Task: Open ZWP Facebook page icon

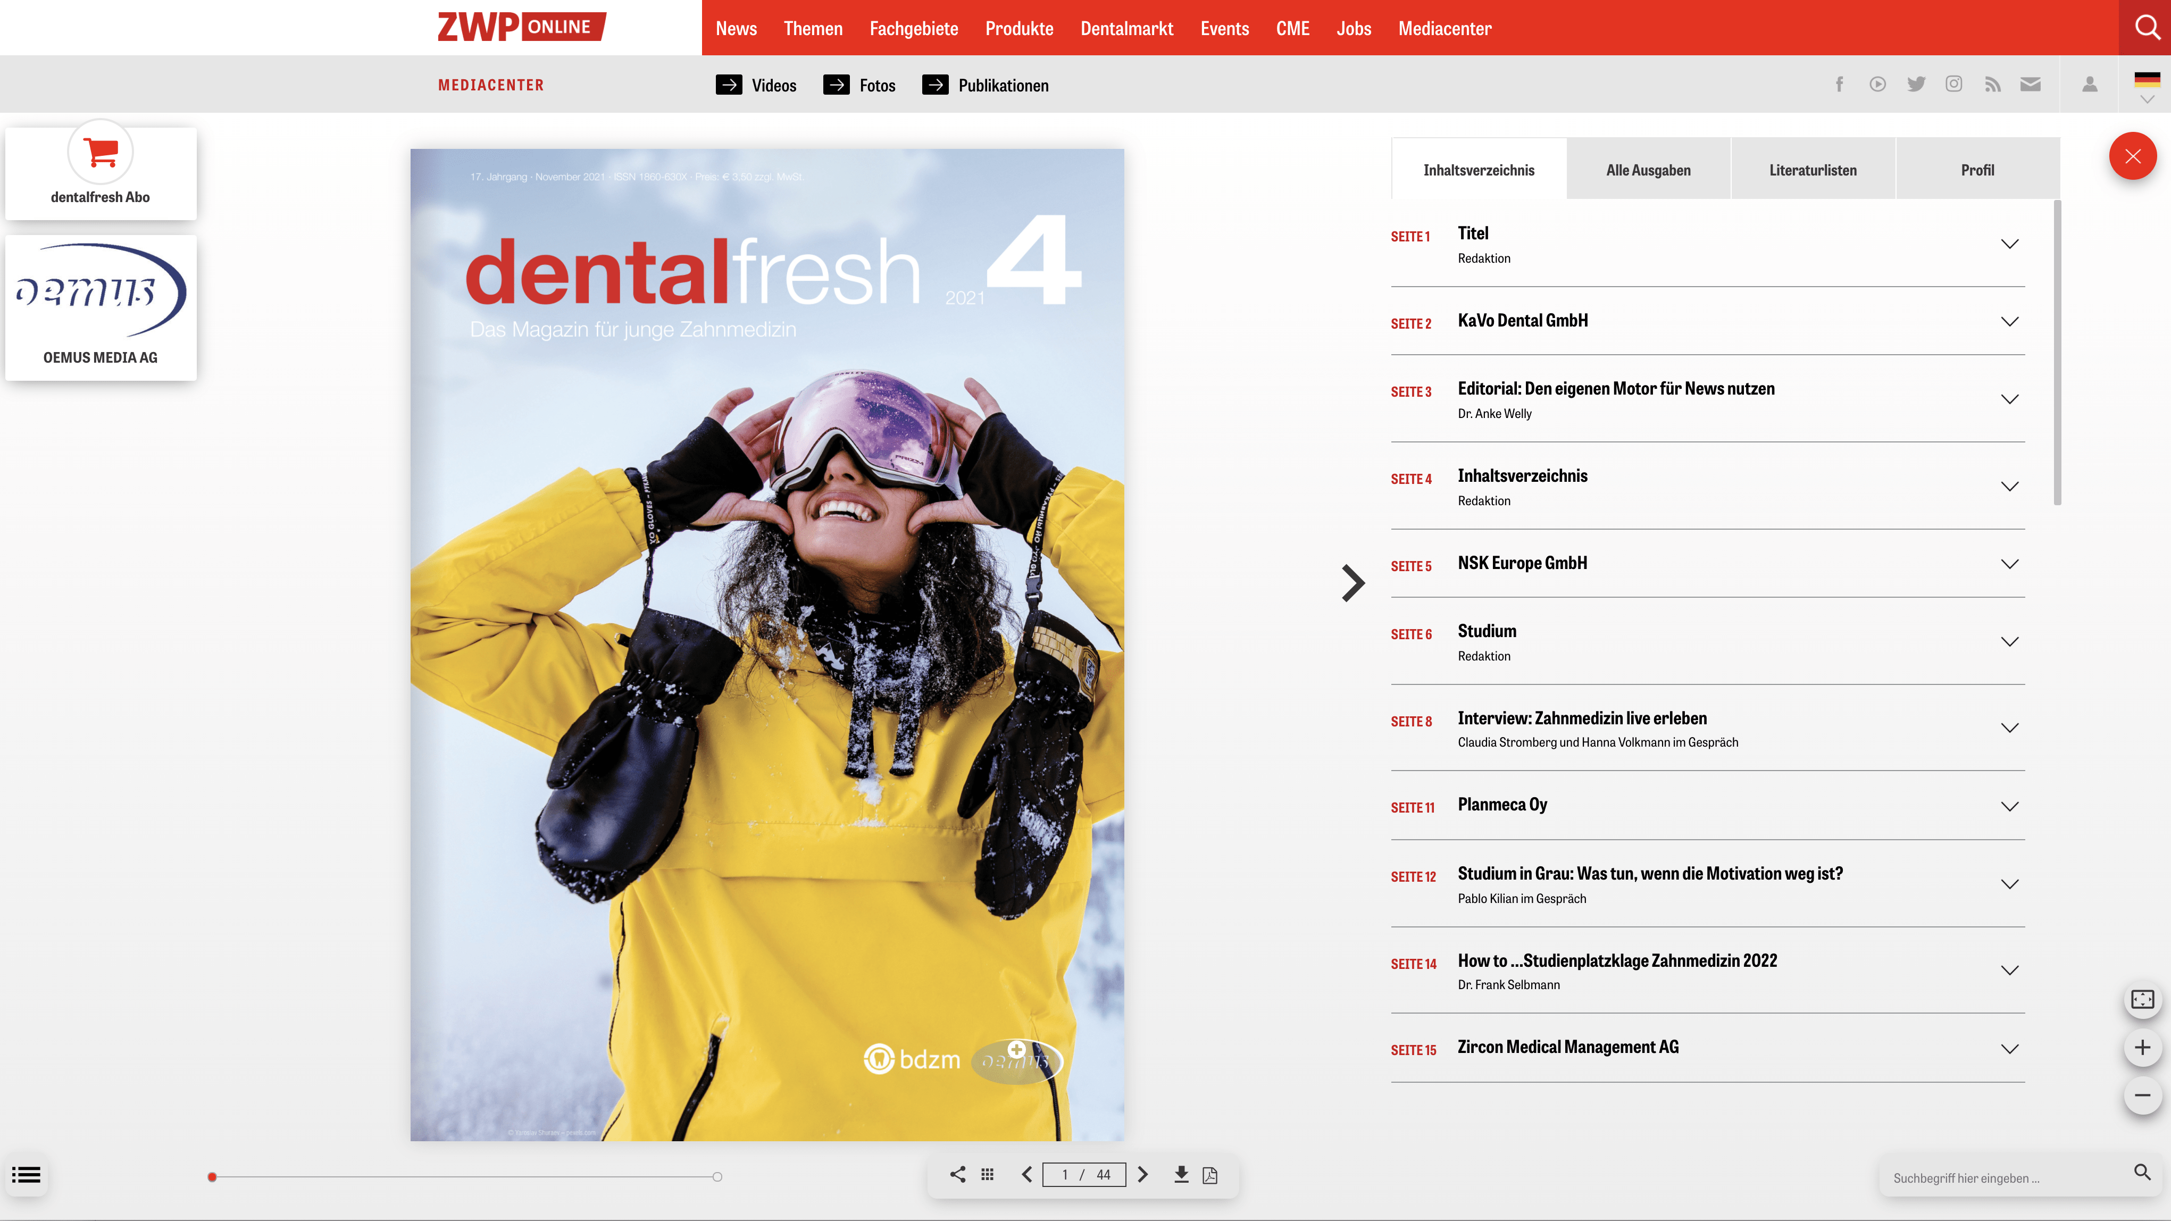Action: 1839,84
